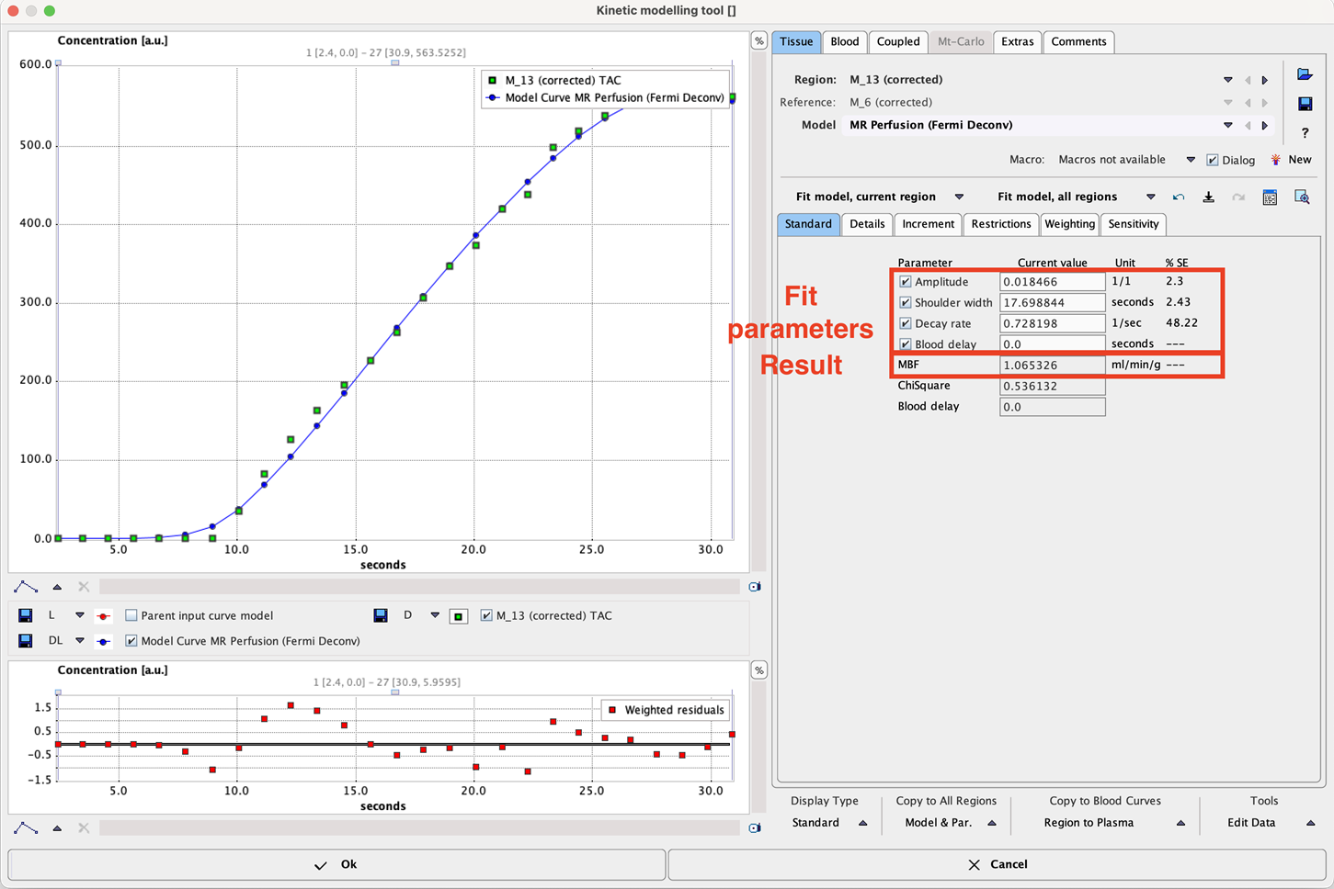Open the D curve style dropdown
1334x889 pixels.
coord(435,615)
